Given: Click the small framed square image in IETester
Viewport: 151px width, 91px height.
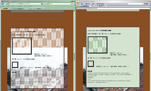Looking at the screenshot, I should [x=91, y=64].
